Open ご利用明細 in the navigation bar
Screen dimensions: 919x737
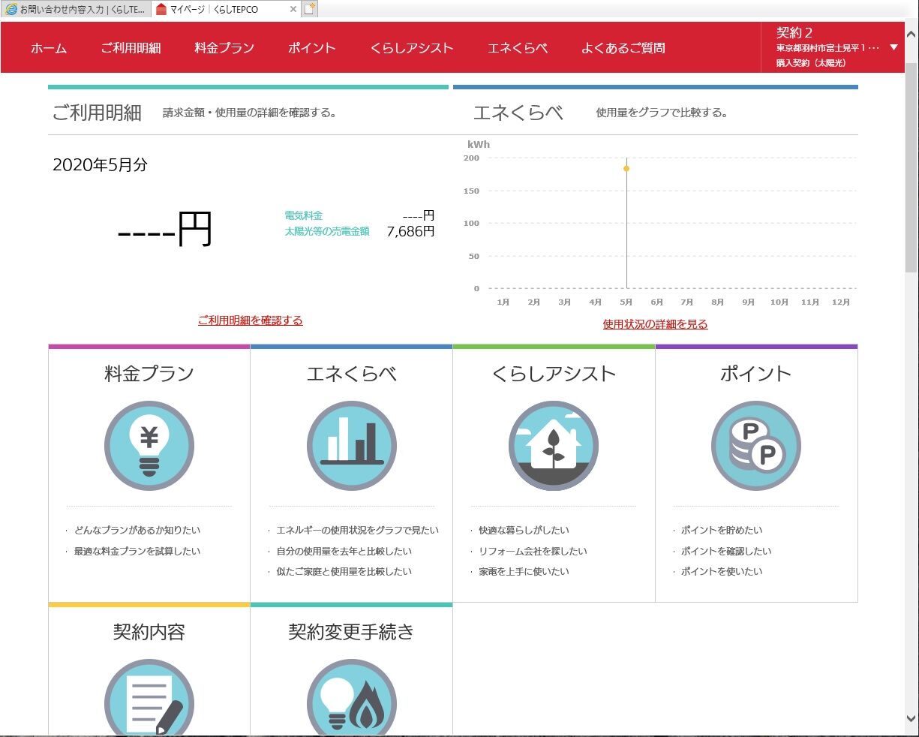(x=131, y=48)
